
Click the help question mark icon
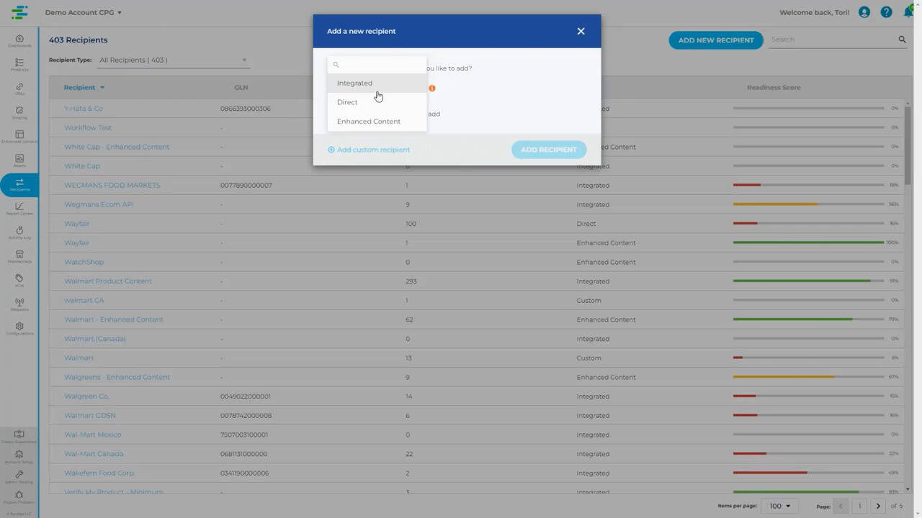[x=886, y=12]
